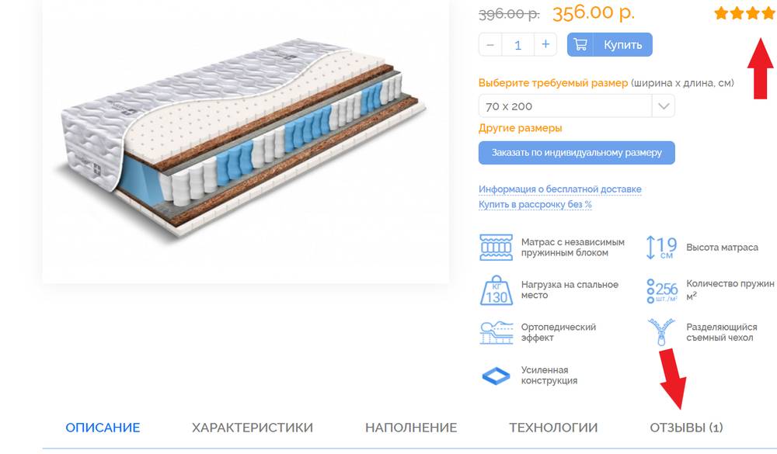Switch to the ХАРАКТЕРИСТИКИ tab
Screen dimensions: 777x454
253,428
